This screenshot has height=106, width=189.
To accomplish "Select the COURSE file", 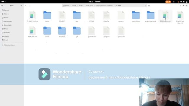I will 62,16.
